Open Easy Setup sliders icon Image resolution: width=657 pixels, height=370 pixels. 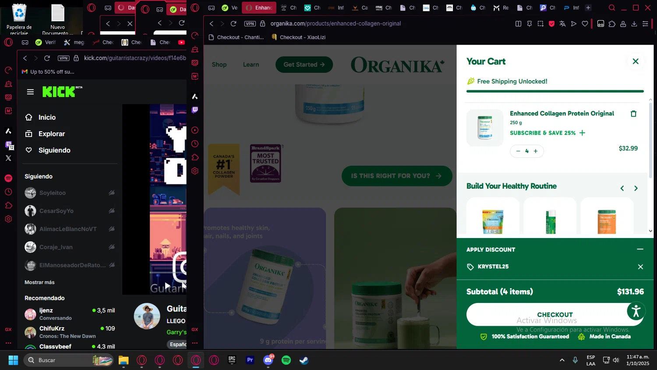645,24
